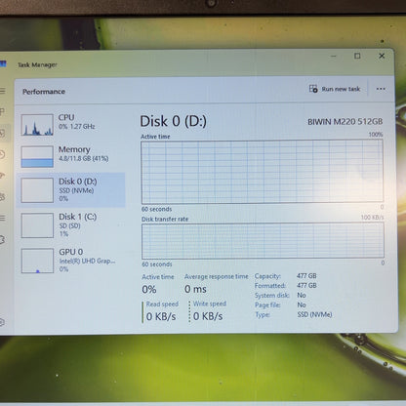
Task: Click the System disk No value
Action: click(x=302, y=295)
